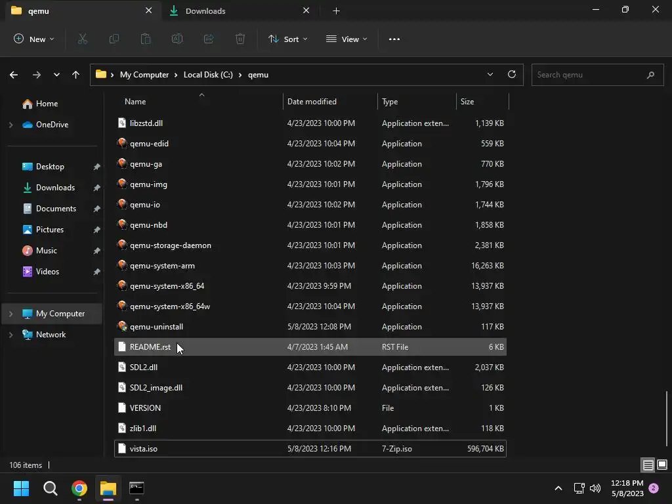Unpin Music using its pin icon
This screenshot has height=504, width=672.
(97, 251)
